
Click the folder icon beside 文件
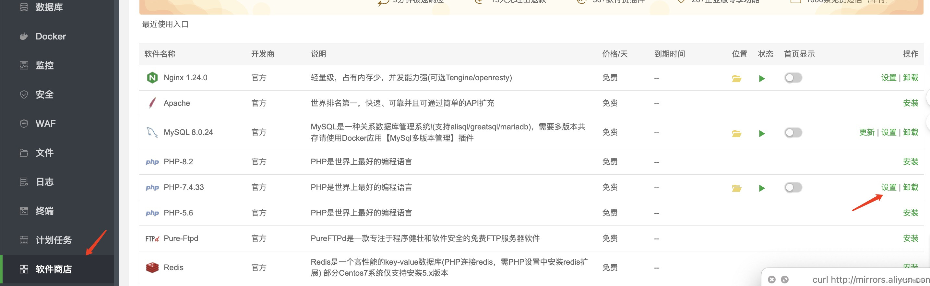click(24, 153)
